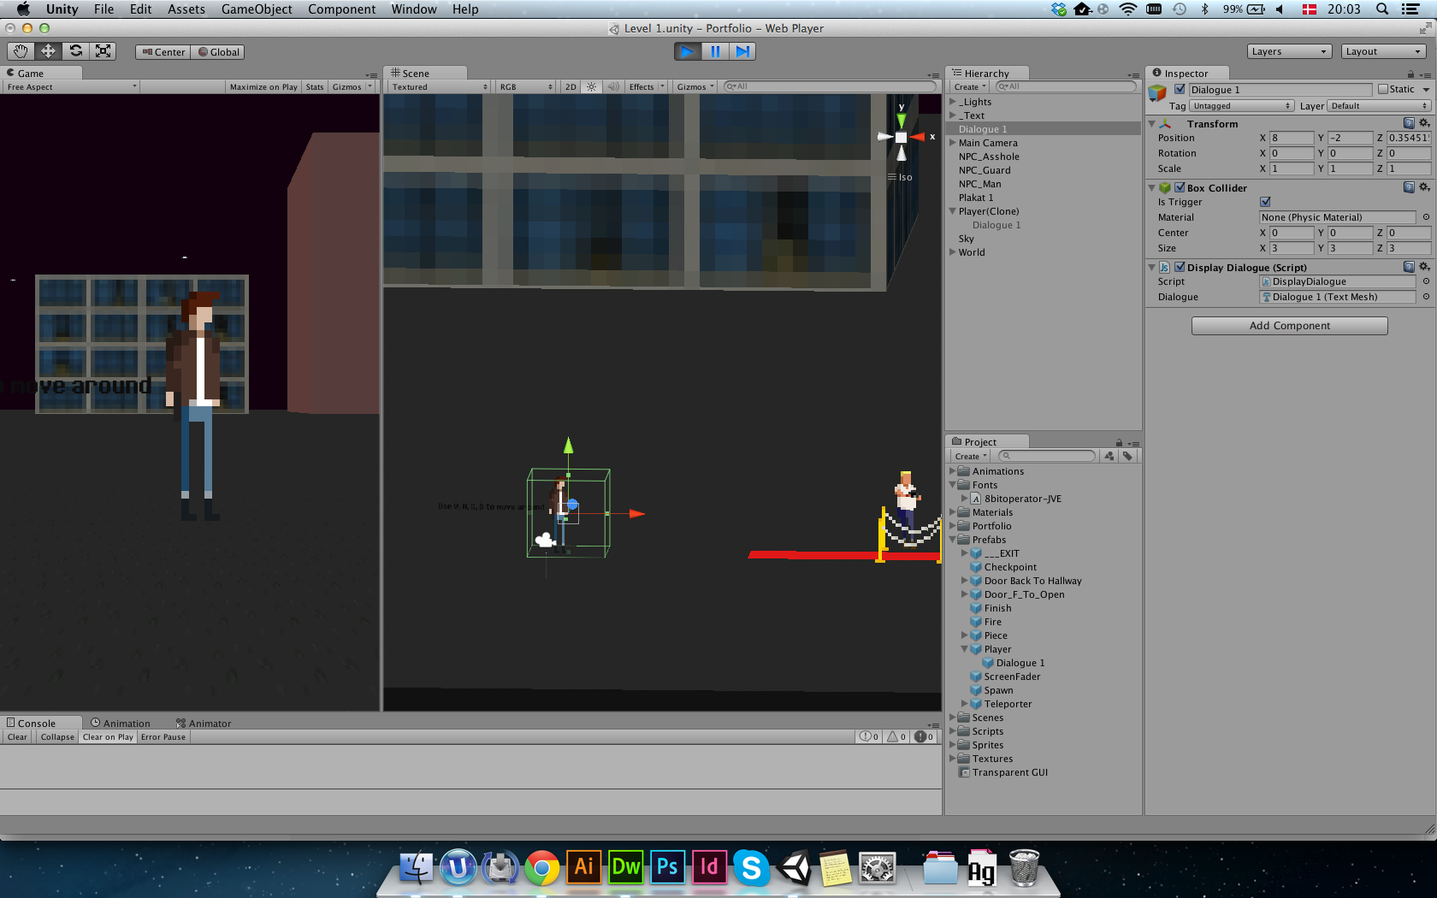Open the Layout dropdown

point(1383,51)
